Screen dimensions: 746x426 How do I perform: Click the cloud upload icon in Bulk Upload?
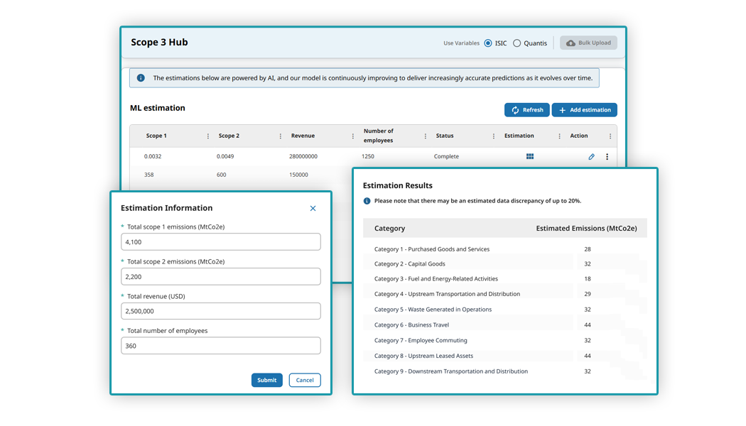tap(571, 43)
